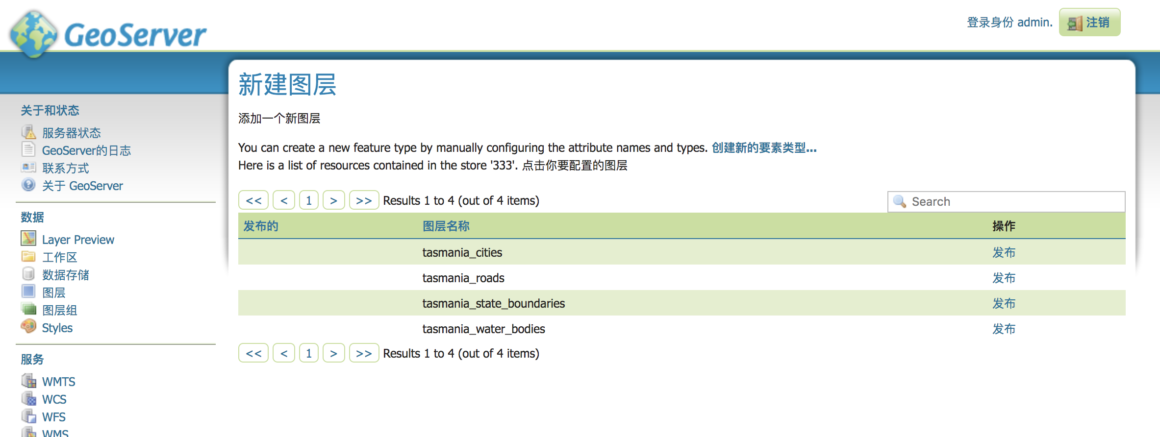The width and height of the screenshot is (1160, 437).
Task: Click the Styles palette icon
Action: [x=28, y=327]
